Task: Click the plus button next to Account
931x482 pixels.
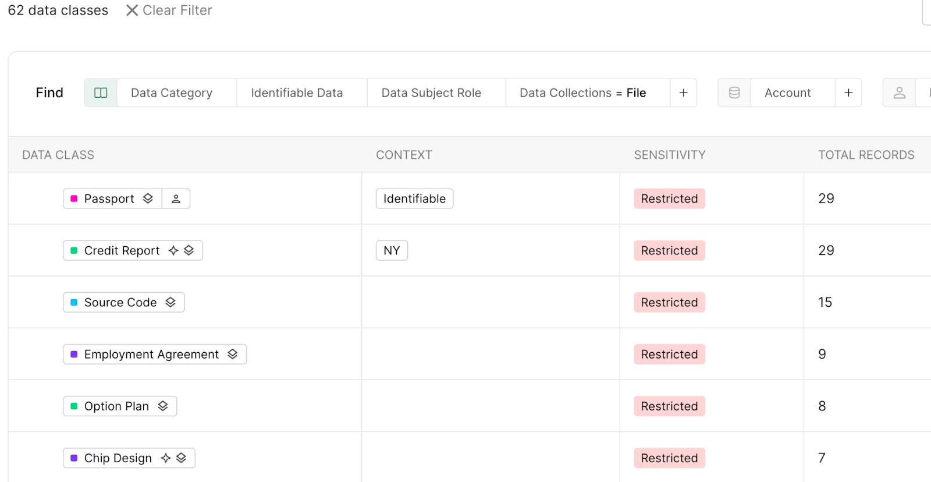Action: coord(848,93)
